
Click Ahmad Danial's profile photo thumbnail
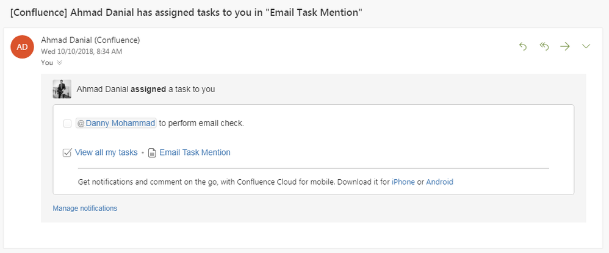(62, 89)
